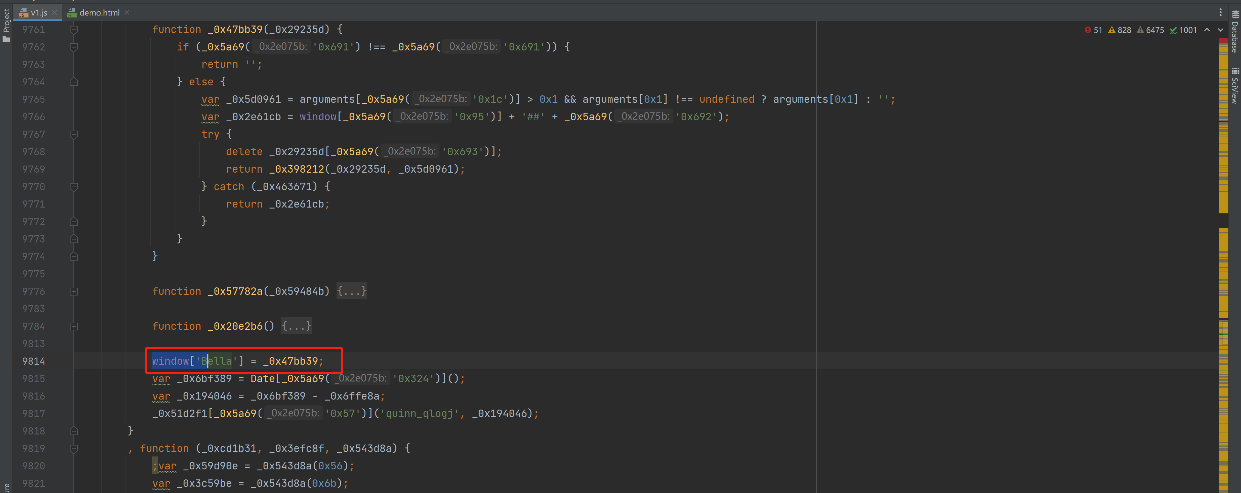Viewport: 1241px width, 493px height.
Task: Collapse the if block at line 9762
Action: (x=74, y=47)
